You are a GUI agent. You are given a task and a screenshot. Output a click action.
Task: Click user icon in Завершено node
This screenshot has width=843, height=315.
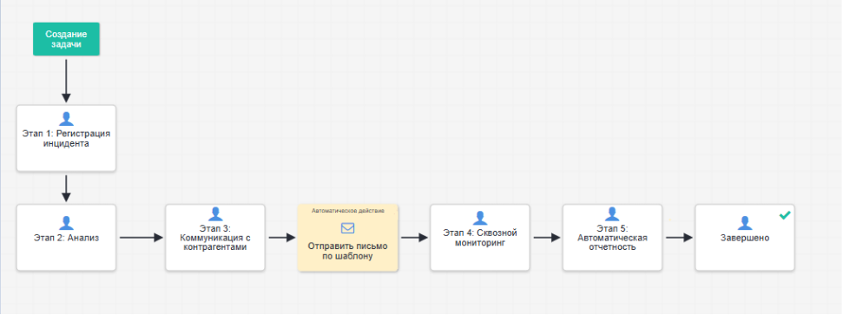click(745, 223)
